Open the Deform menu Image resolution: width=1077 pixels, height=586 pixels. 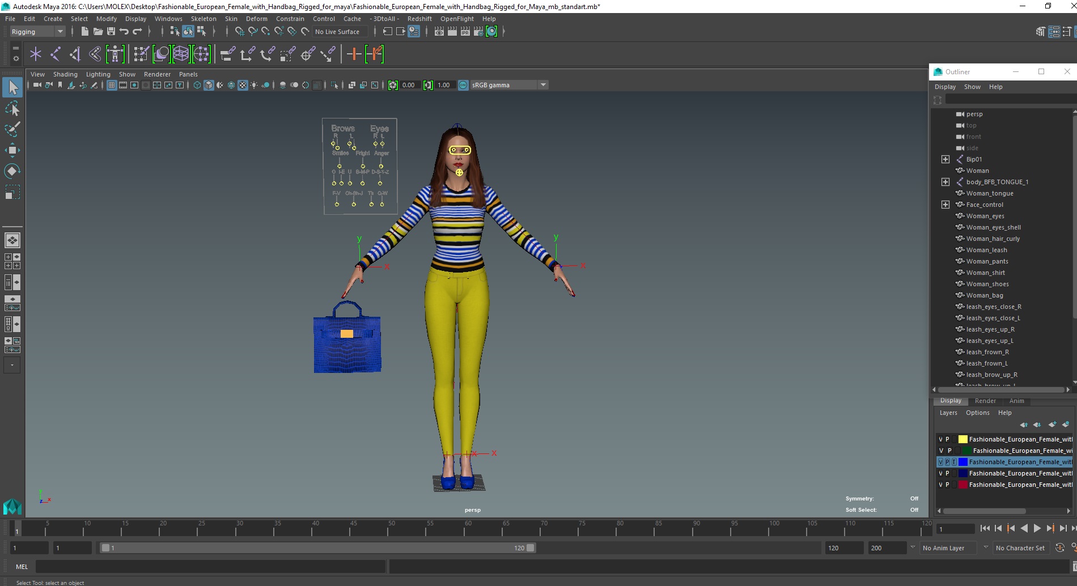256,19
